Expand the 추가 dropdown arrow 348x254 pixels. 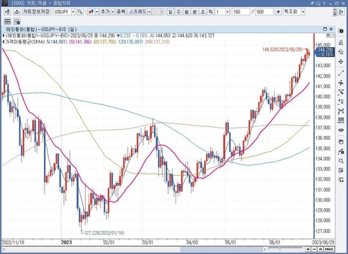pos(113,12)
